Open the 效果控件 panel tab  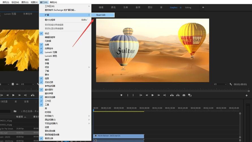click(x=28, y=14)
